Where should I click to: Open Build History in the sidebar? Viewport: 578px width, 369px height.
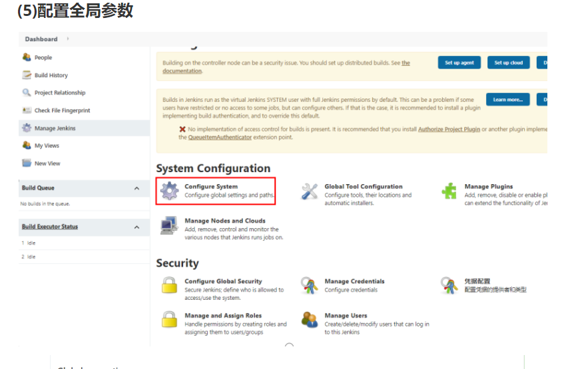pos(51,75)
